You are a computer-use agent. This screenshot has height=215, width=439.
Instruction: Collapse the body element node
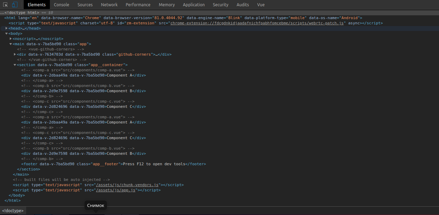click(x=7, y=33)
